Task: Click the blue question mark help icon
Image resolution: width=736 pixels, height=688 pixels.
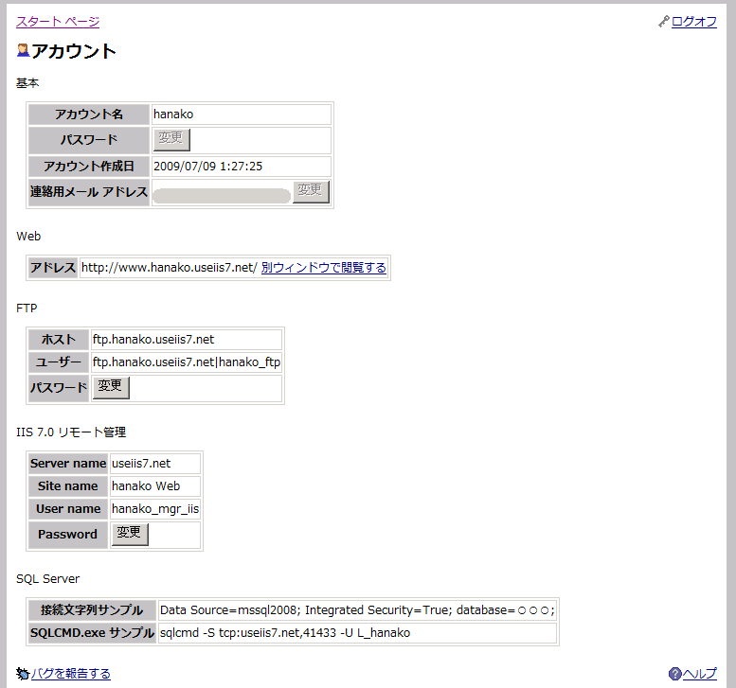Action: [674, 674]
